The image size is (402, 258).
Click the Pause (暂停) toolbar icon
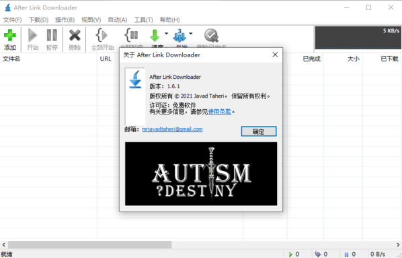52,35
